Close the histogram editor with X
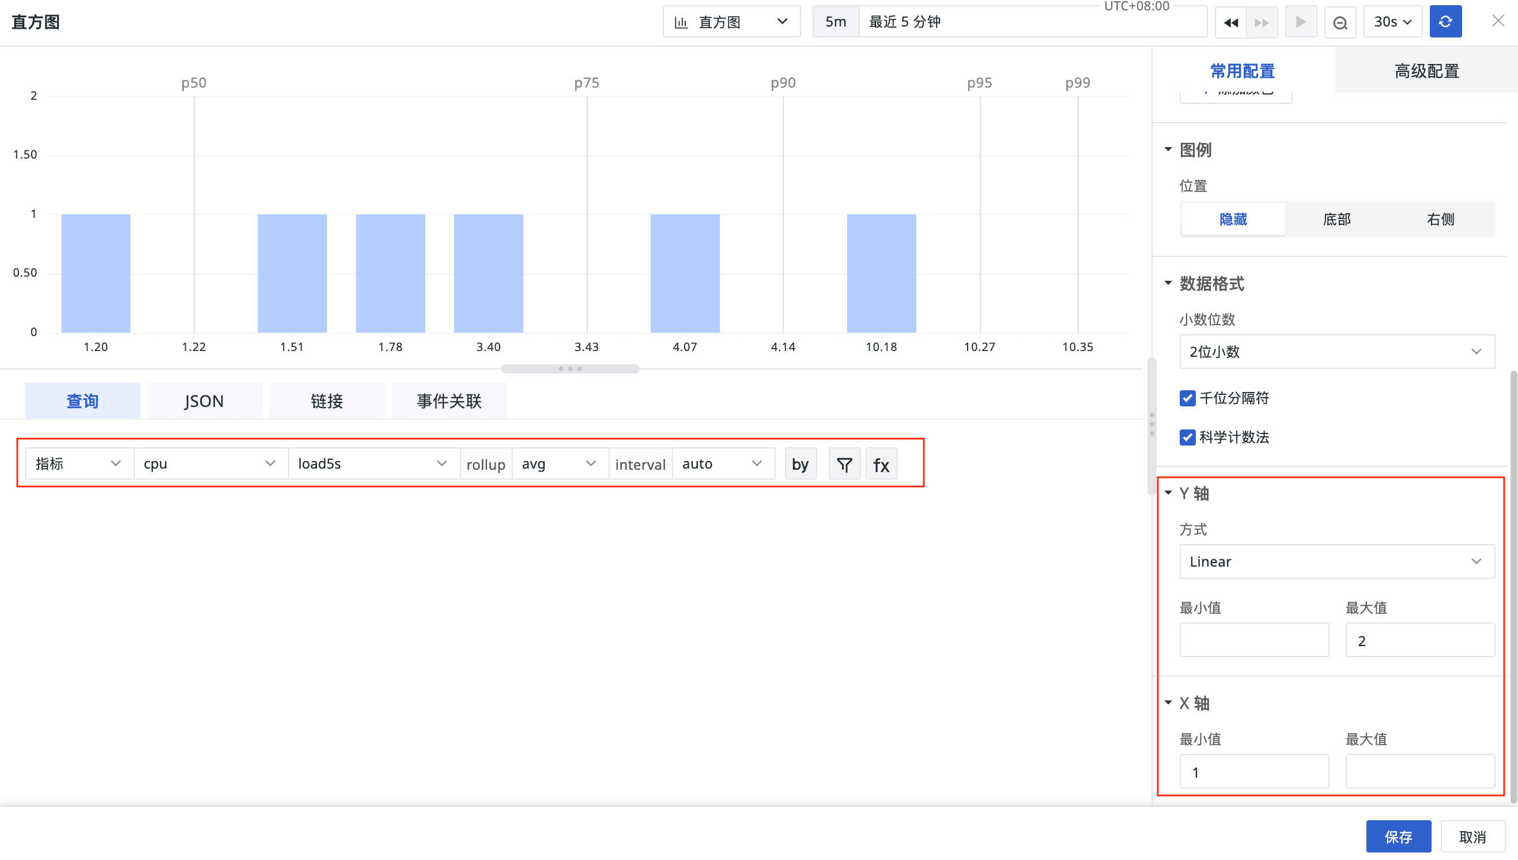 pos(1497,21)
